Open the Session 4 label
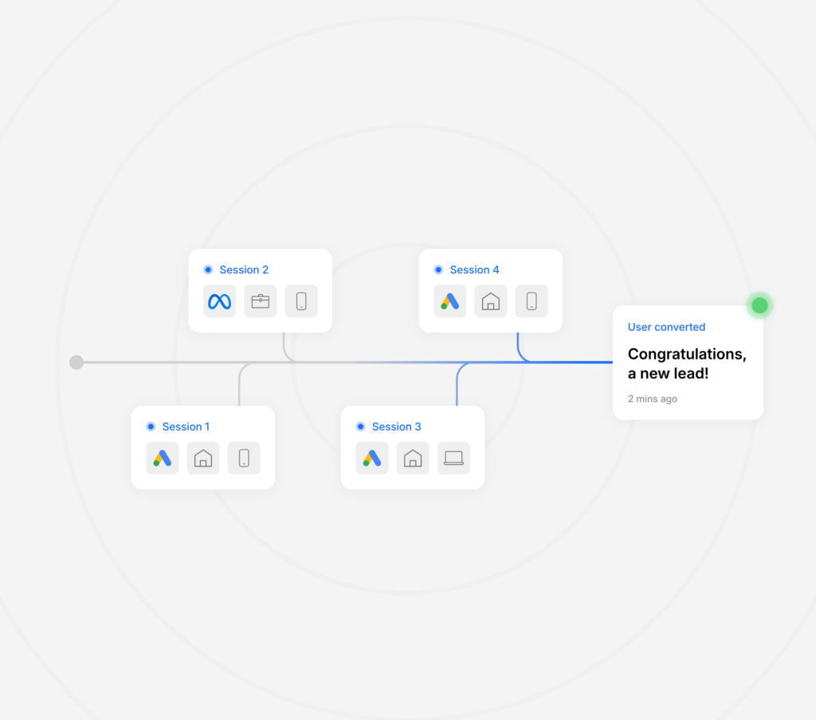816x720 pixels. [474, 270]
